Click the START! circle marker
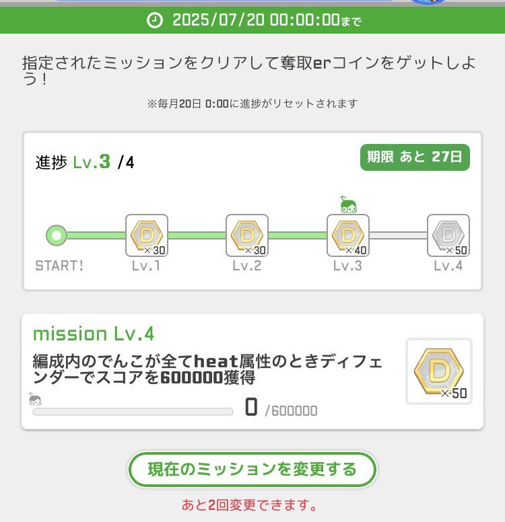505x522 pixels. [57, 235]
